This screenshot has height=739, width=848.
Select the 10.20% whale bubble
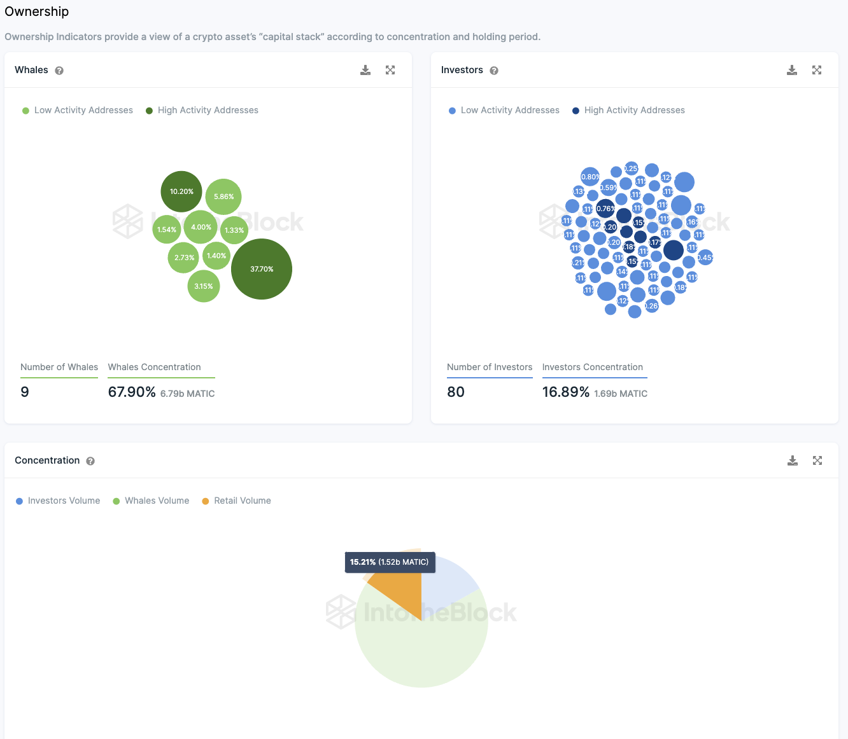click(181, 191)
